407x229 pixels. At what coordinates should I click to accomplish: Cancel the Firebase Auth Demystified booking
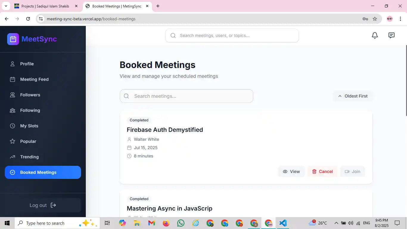tap(322, 171)
